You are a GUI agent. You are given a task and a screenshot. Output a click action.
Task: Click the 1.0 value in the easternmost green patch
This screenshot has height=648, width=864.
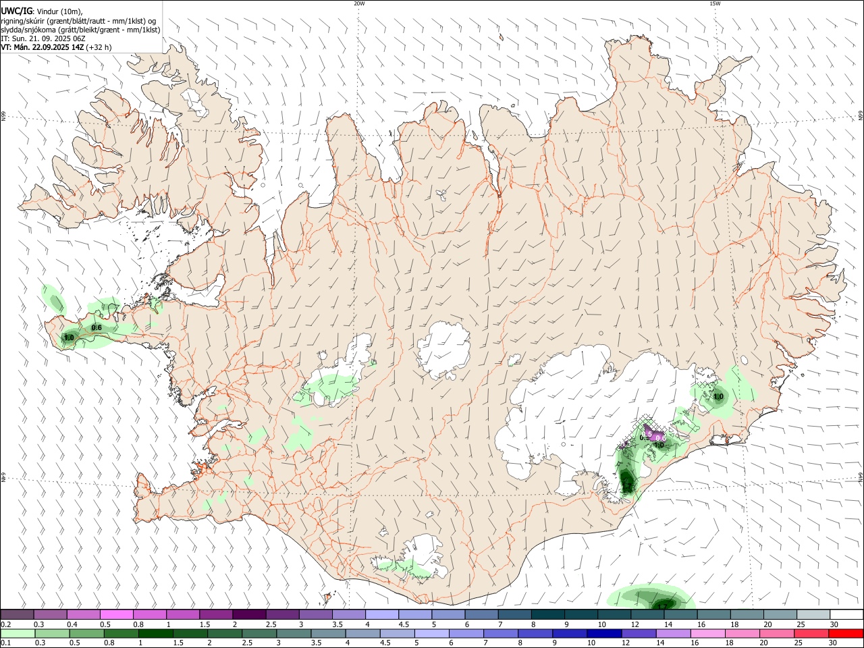(718, 397)
